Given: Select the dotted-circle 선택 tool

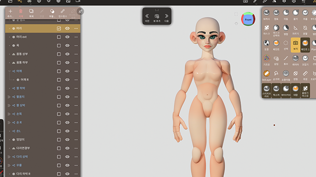Looking at the screenshot, I should click(286, 45).
